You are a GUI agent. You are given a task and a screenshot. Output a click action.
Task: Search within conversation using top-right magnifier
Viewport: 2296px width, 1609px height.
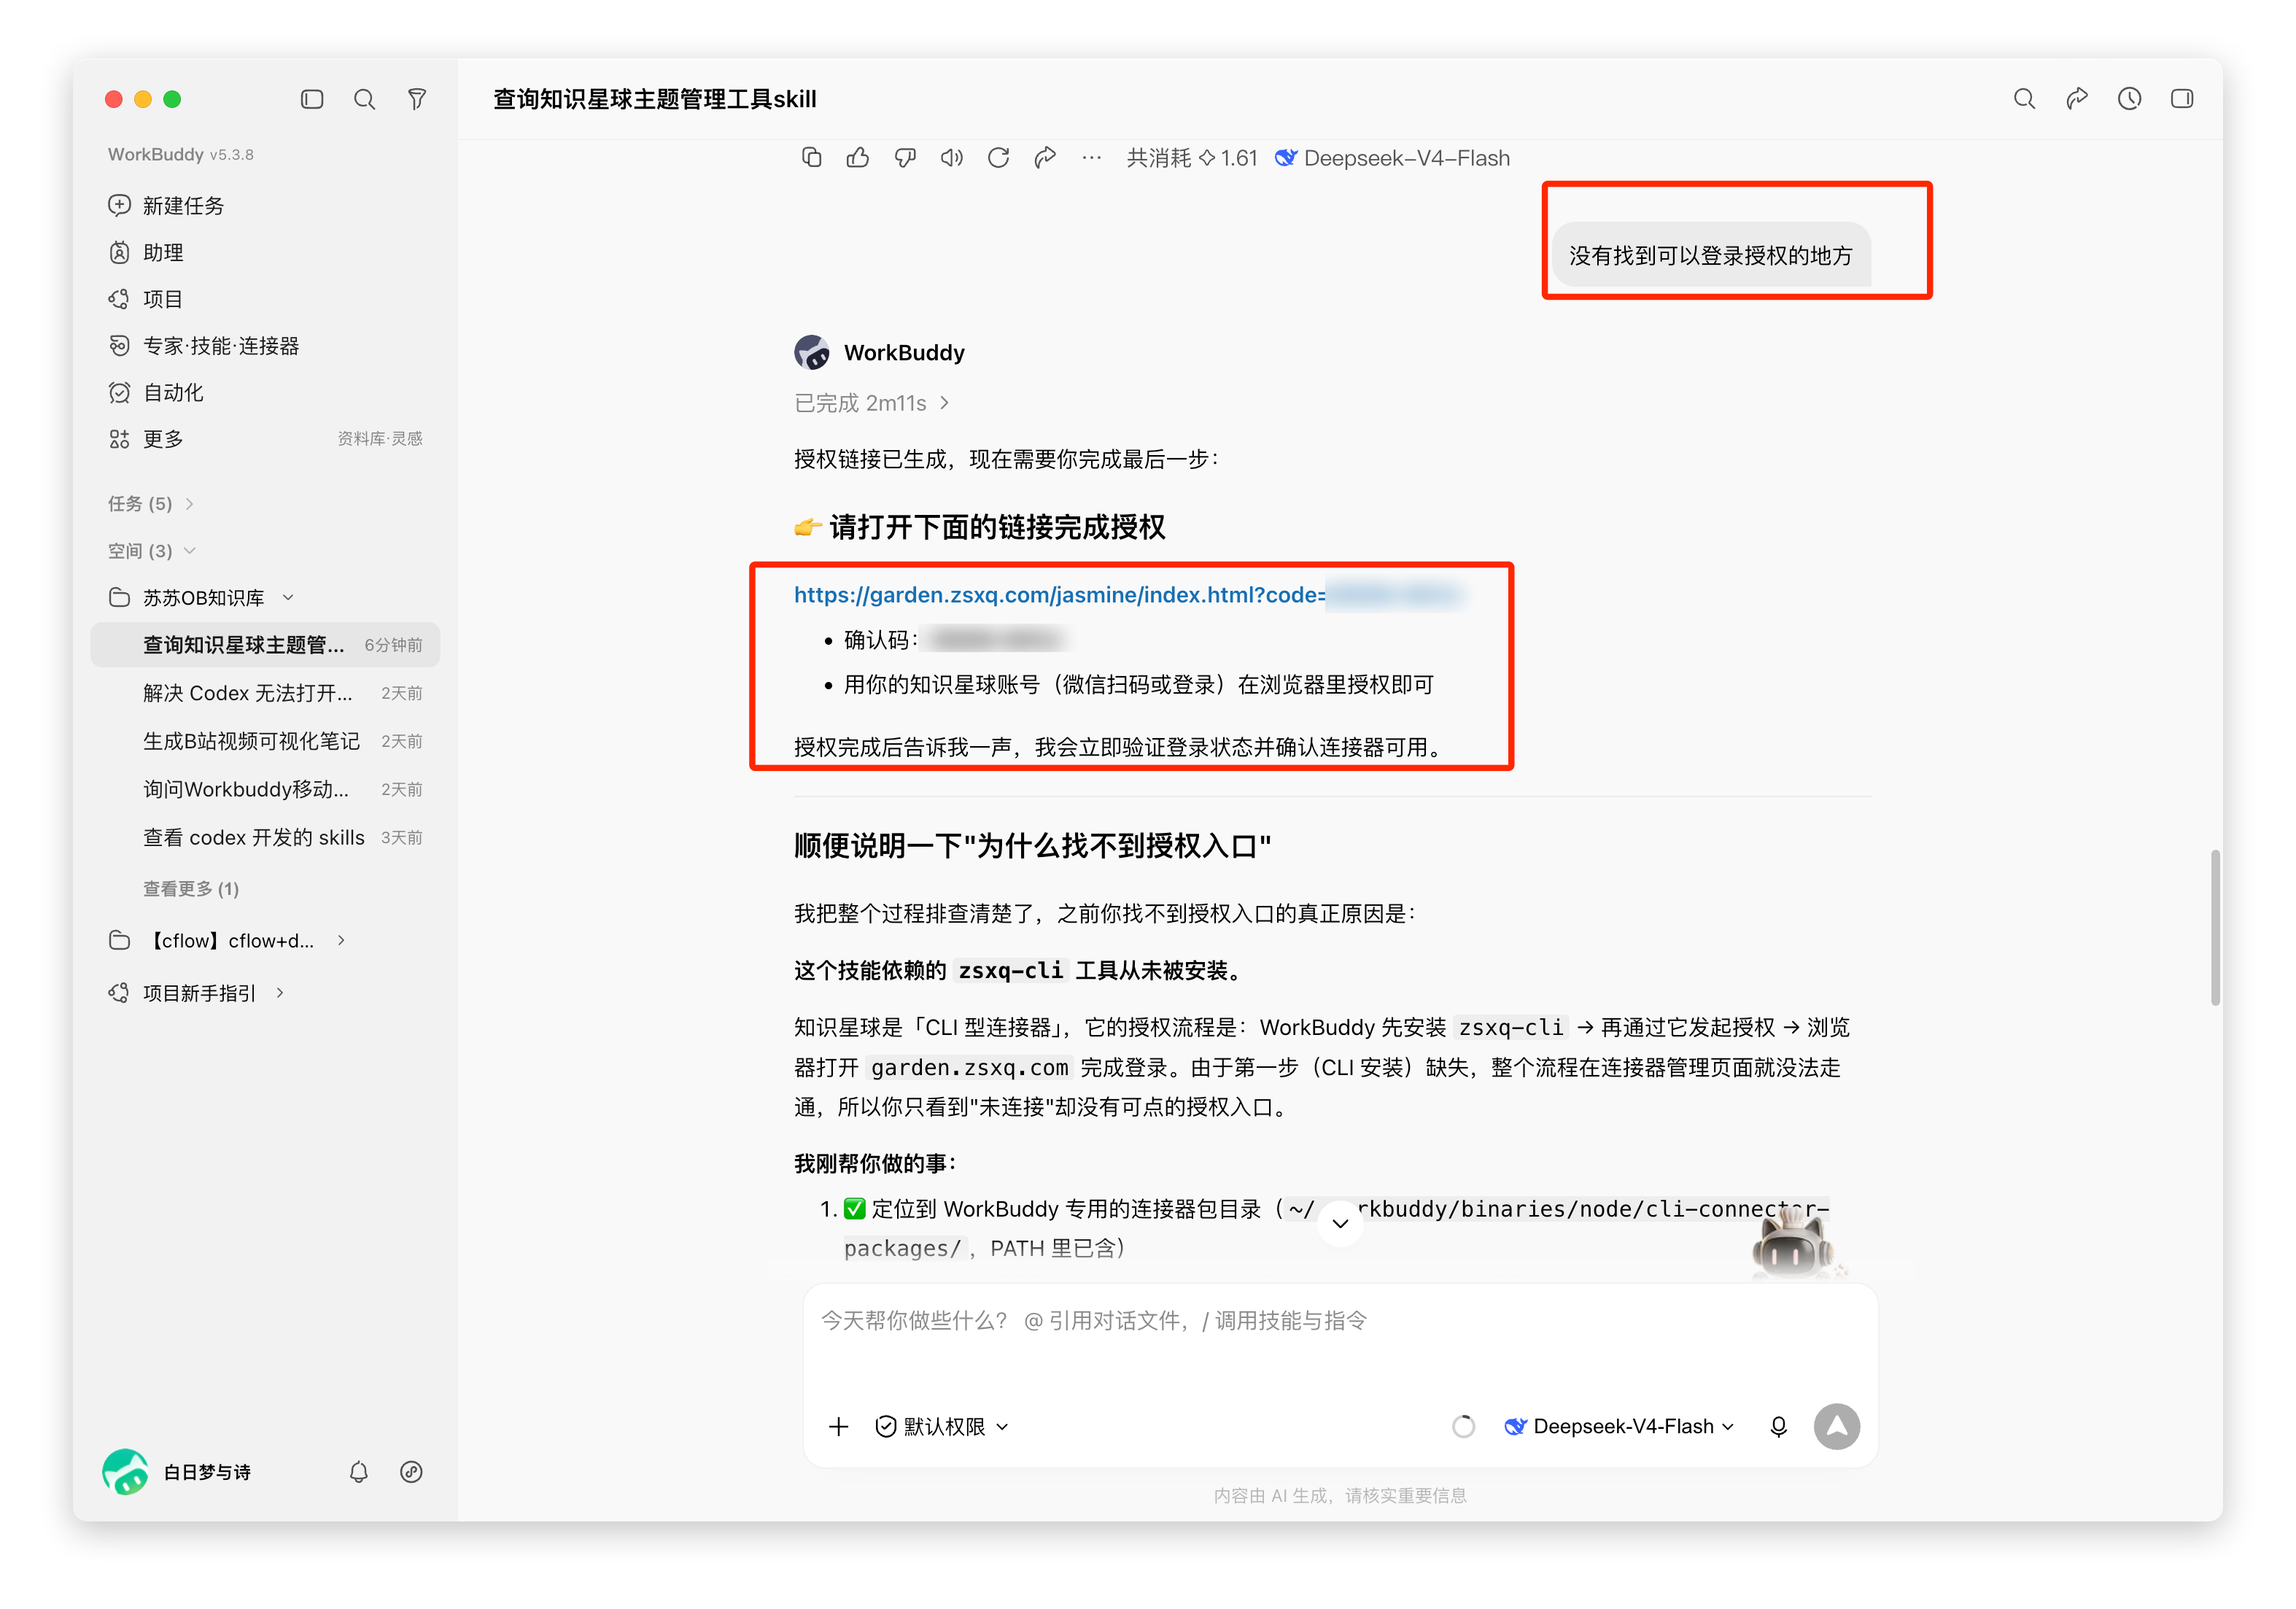pyautogui.click(x=2024, y=99)
